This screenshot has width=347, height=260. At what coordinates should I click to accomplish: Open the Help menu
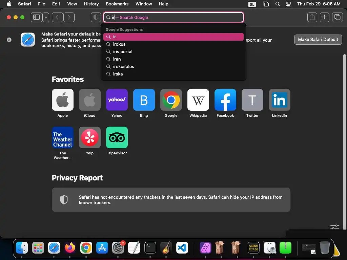(164, 4)
